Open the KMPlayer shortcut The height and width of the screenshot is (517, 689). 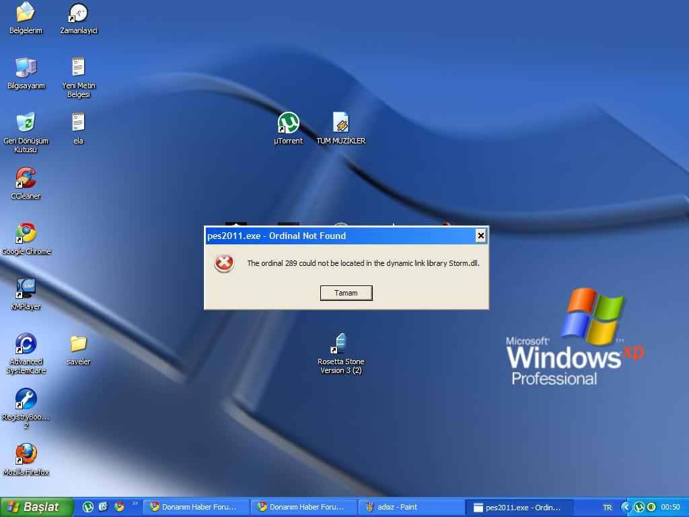[x=26, y=294]
